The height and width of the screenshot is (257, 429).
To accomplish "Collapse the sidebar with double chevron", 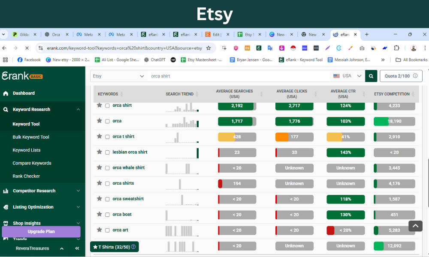I will [77, 248].
